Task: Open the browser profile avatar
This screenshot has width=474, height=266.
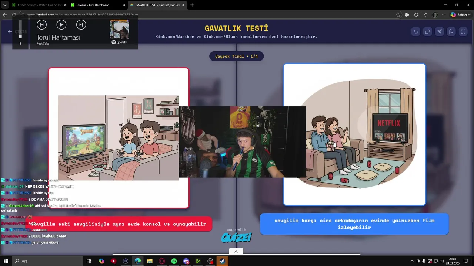Action: pos(435,15)
